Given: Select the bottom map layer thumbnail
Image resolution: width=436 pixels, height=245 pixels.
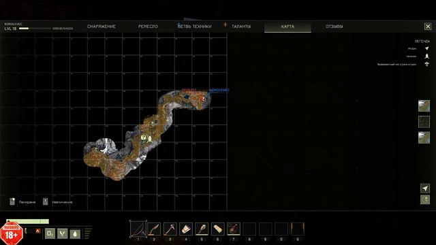Looking at the screenshot, I should (424, 137).
